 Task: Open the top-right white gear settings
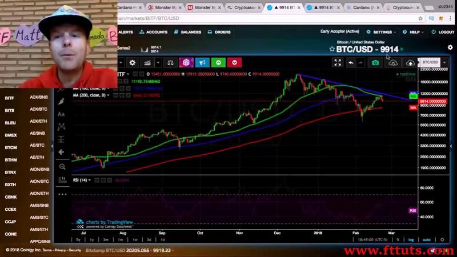click(x=450, y=47)
